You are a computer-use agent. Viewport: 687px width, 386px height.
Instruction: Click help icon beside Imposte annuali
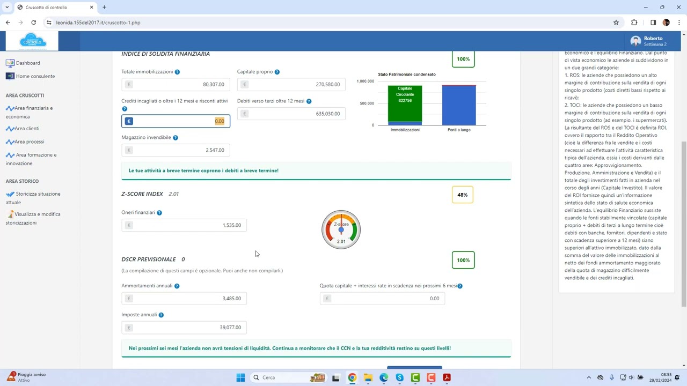(161, 315)
